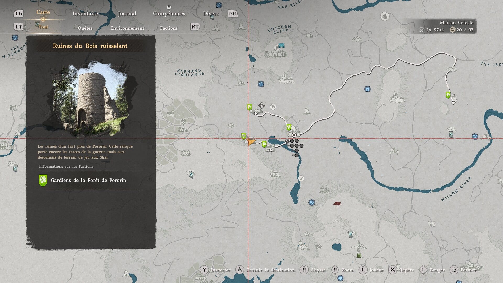Viewport: 503px width, 283px height.
Task: Select the Divers tab
Action: pyautogui.click(x=211, y=13)
